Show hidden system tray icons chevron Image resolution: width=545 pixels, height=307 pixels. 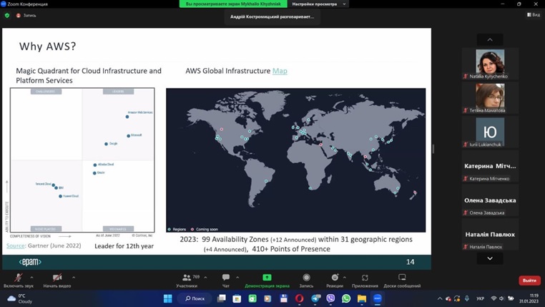click(x=440, y=298)
